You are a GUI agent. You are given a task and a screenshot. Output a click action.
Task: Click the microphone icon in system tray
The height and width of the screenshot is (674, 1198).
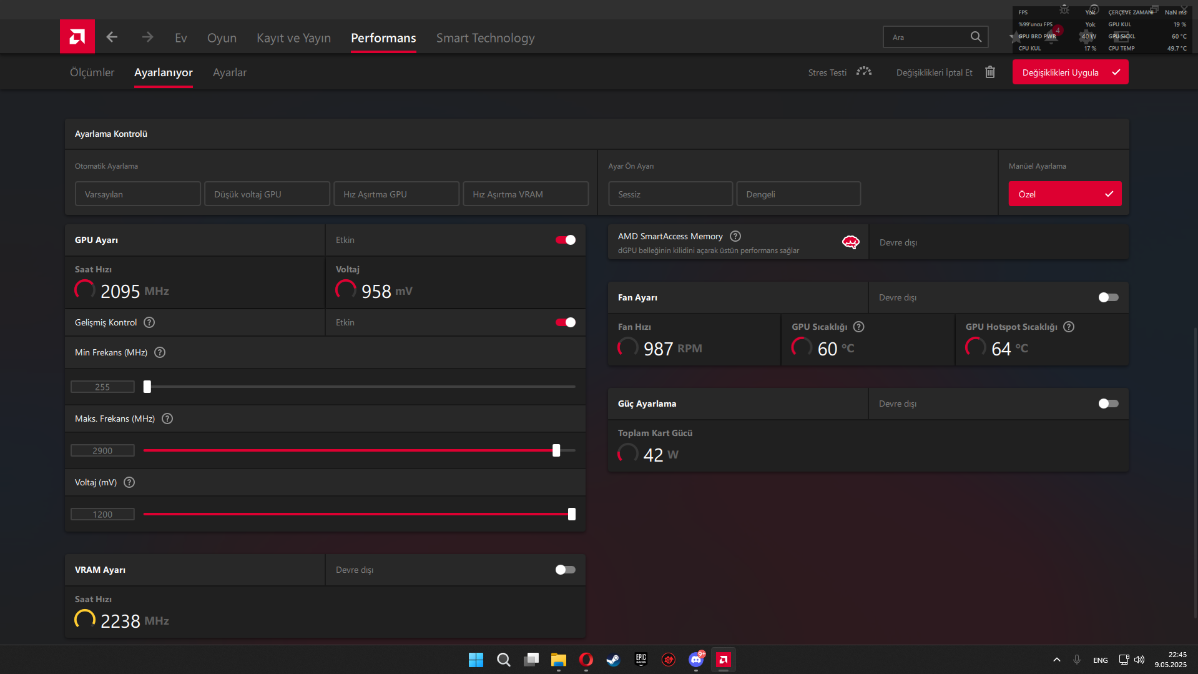(x=1077, y=660)
